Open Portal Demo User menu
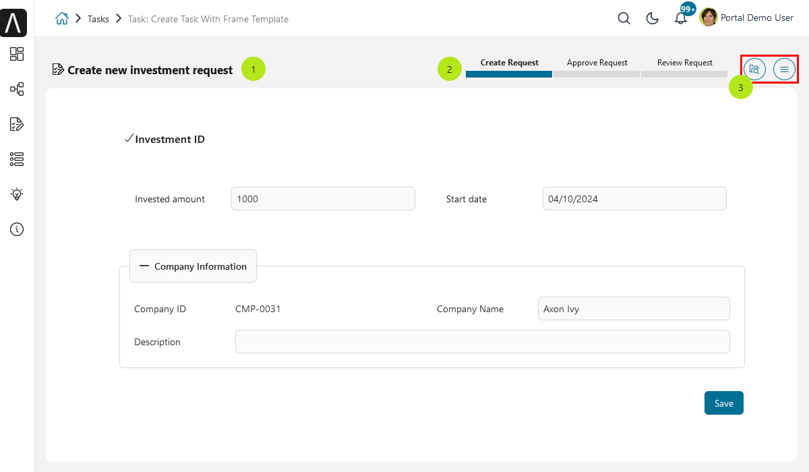 click(x=747, y=18)
